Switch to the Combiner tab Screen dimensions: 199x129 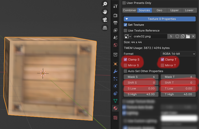coord(130,10)
